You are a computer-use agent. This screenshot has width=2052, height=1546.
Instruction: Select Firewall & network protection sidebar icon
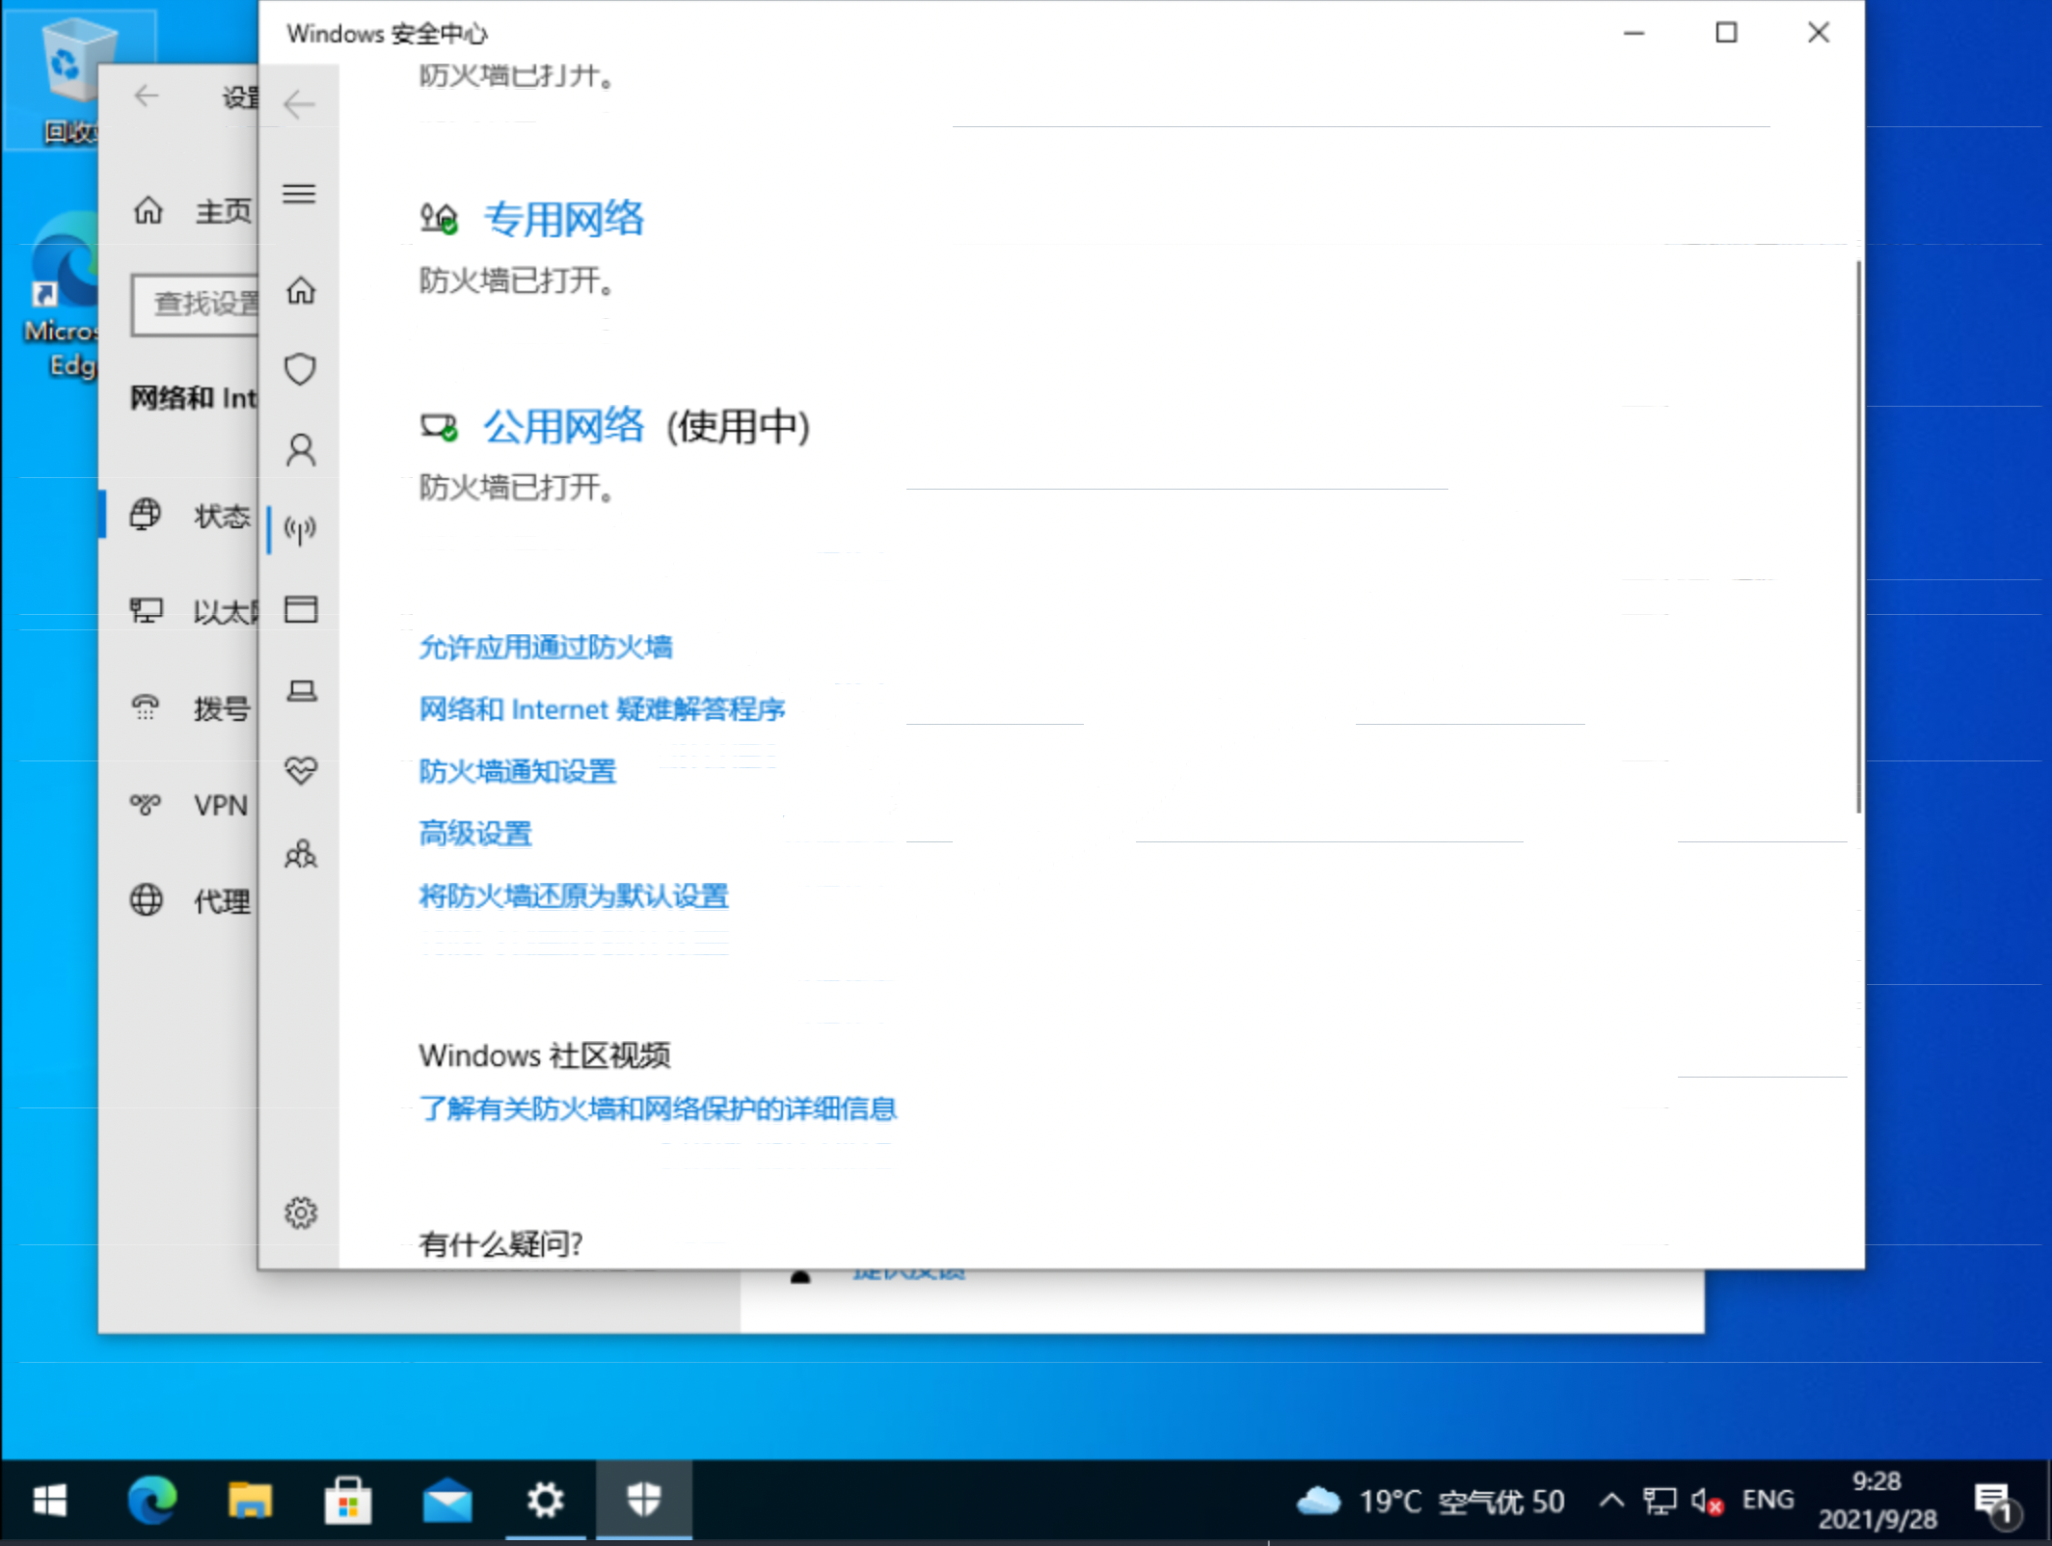tap(300, 529)
